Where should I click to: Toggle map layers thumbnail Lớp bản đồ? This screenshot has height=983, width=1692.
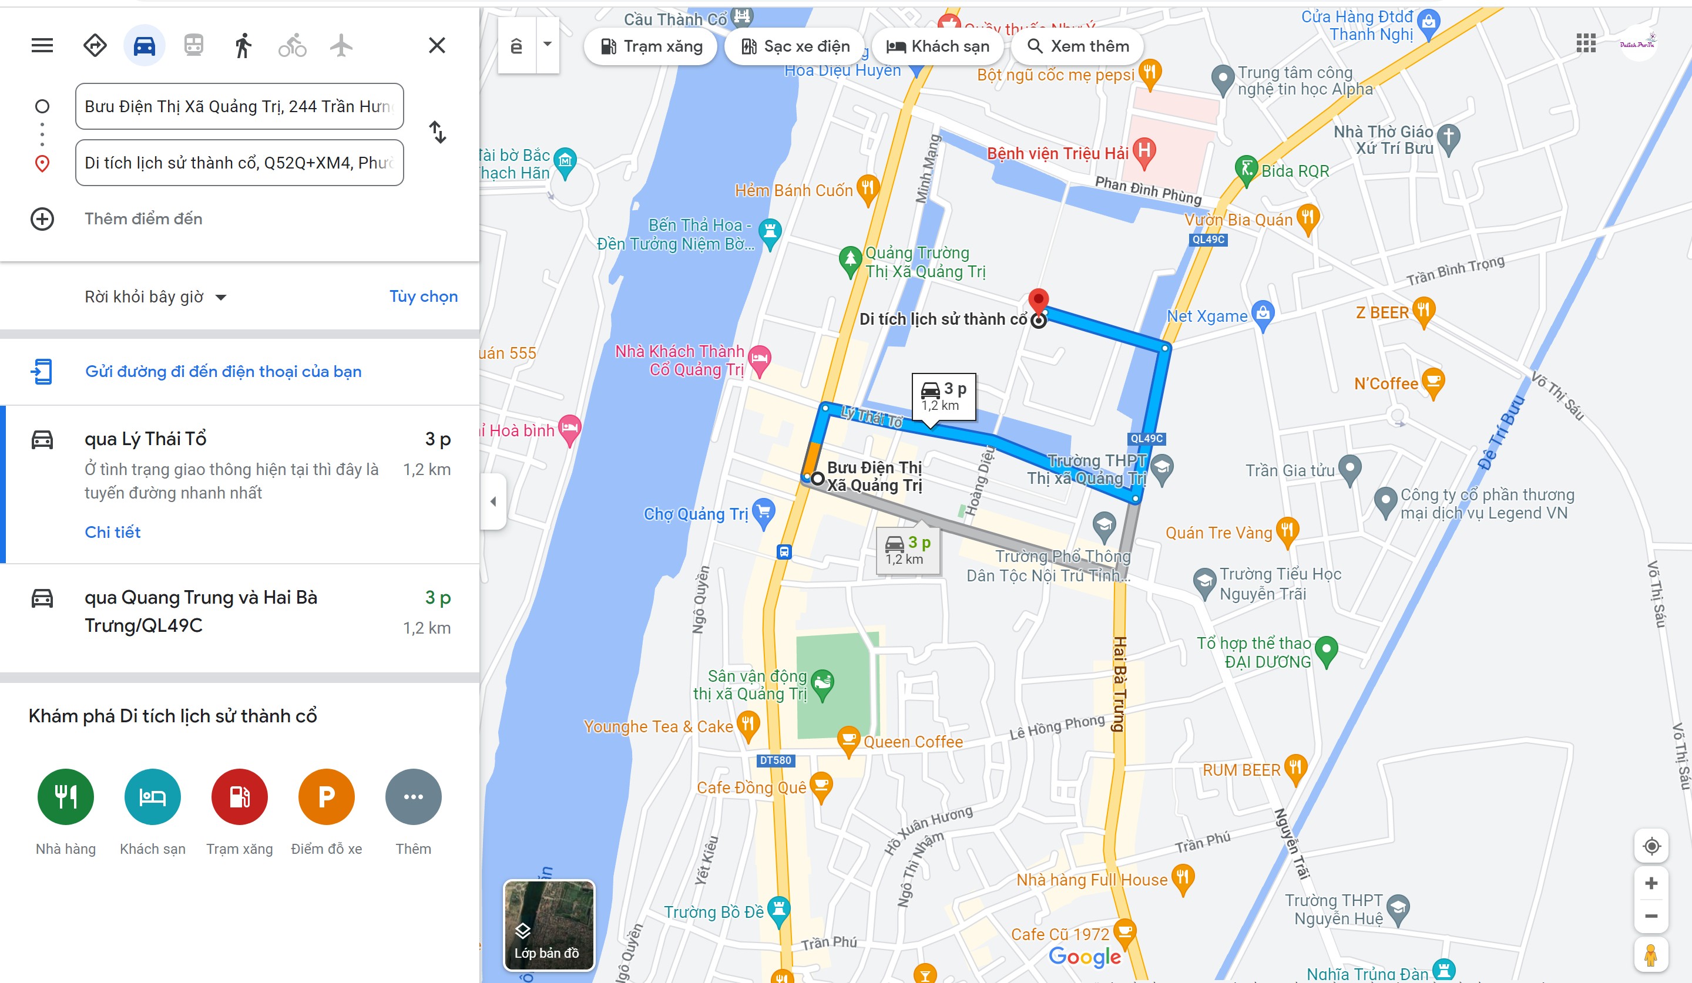(549, 925)
